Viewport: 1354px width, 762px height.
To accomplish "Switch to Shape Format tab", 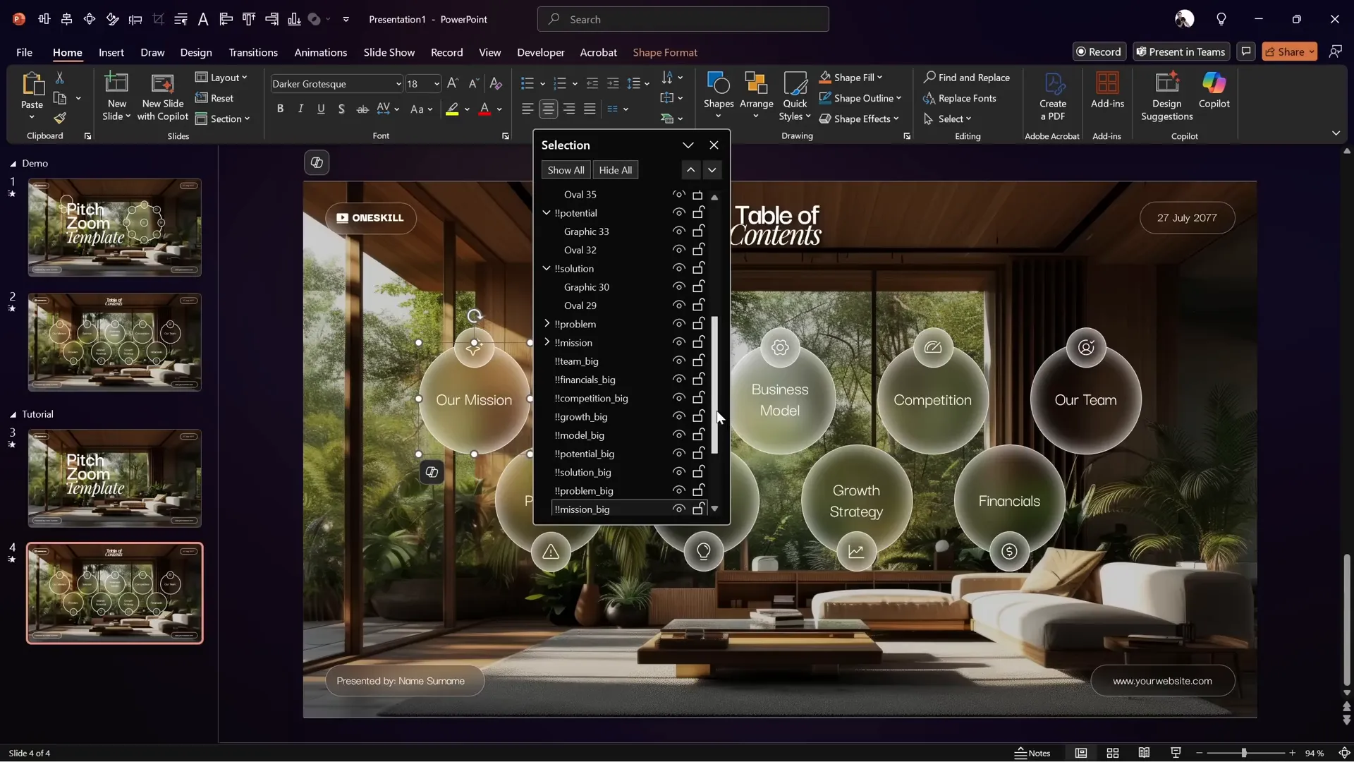I will [x=664, y=52].
